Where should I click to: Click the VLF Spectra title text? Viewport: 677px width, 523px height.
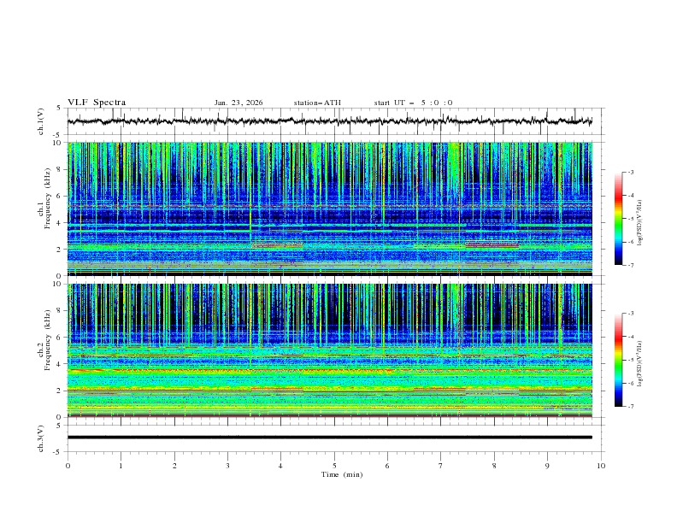click(97, 103)
